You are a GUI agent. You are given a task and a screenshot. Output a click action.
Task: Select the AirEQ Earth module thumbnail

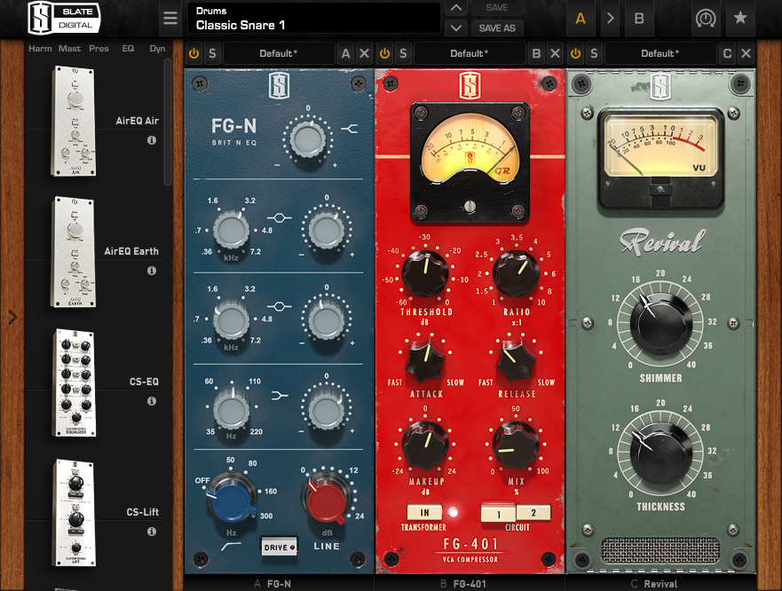[x=74, y=251]
